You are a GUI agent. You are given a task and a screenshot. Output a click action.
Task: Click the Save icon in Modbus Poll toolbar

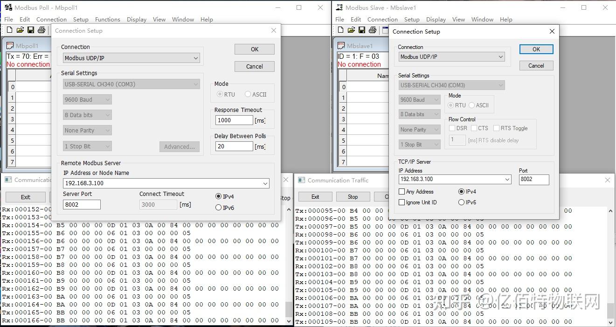tap(30, 29)
